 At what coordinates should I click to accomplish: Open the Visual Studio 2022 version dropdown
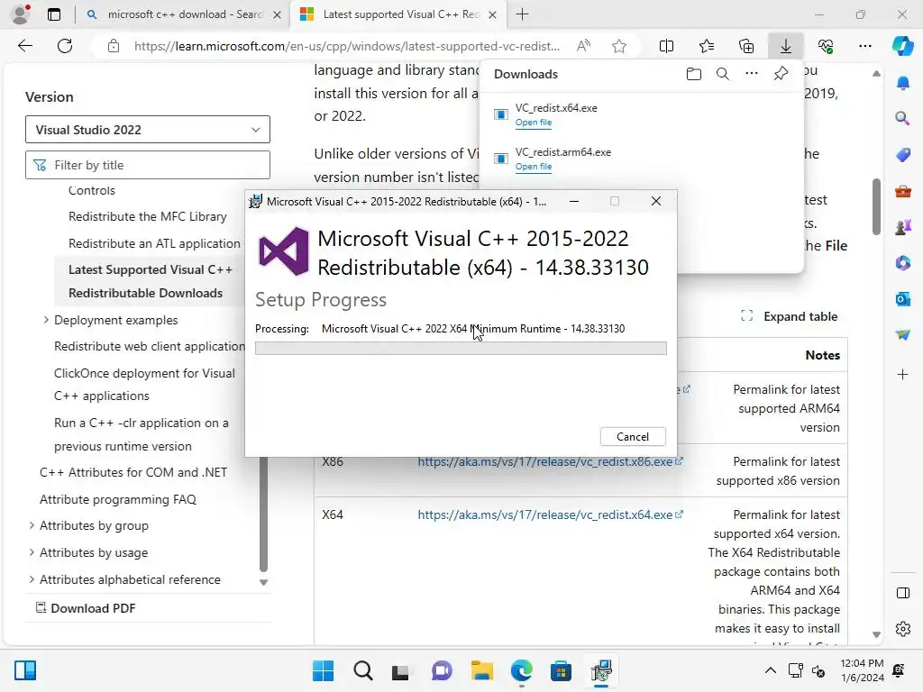click(148, 130)
